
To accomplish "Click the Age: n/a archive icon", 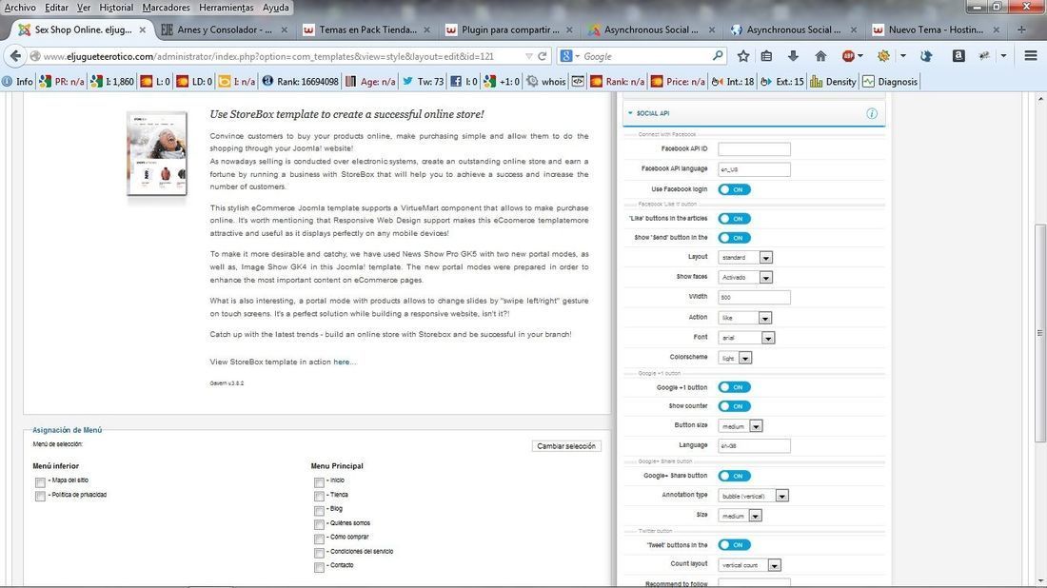I will (x=370, y=82).
